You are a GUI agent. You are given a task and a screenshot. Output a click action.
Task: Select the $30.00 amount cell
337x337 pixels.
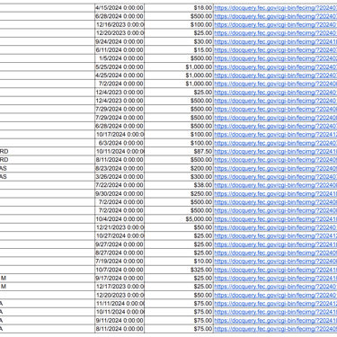pyautogui.click(x=179, y=41)
